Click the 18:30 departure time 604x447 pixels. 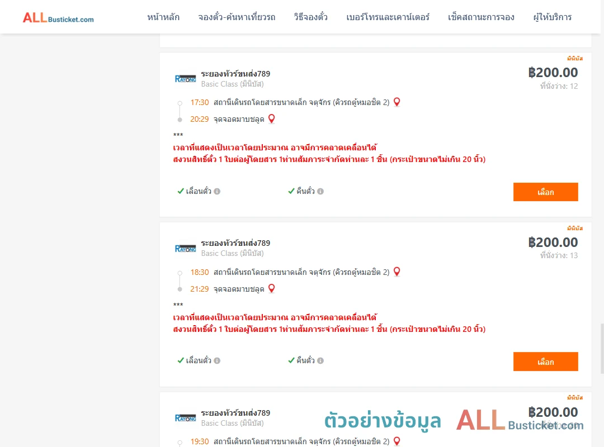200,272
